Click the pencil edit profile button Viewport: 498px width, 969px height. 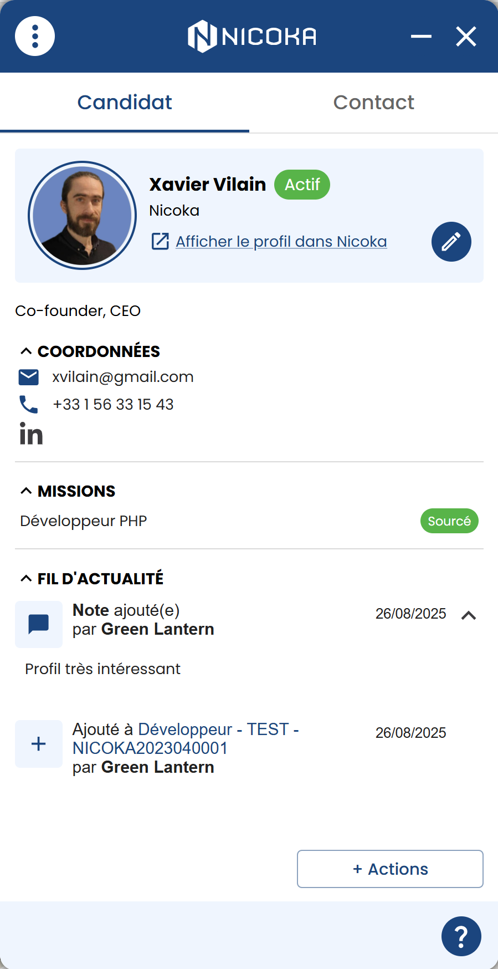pos(451,242)
